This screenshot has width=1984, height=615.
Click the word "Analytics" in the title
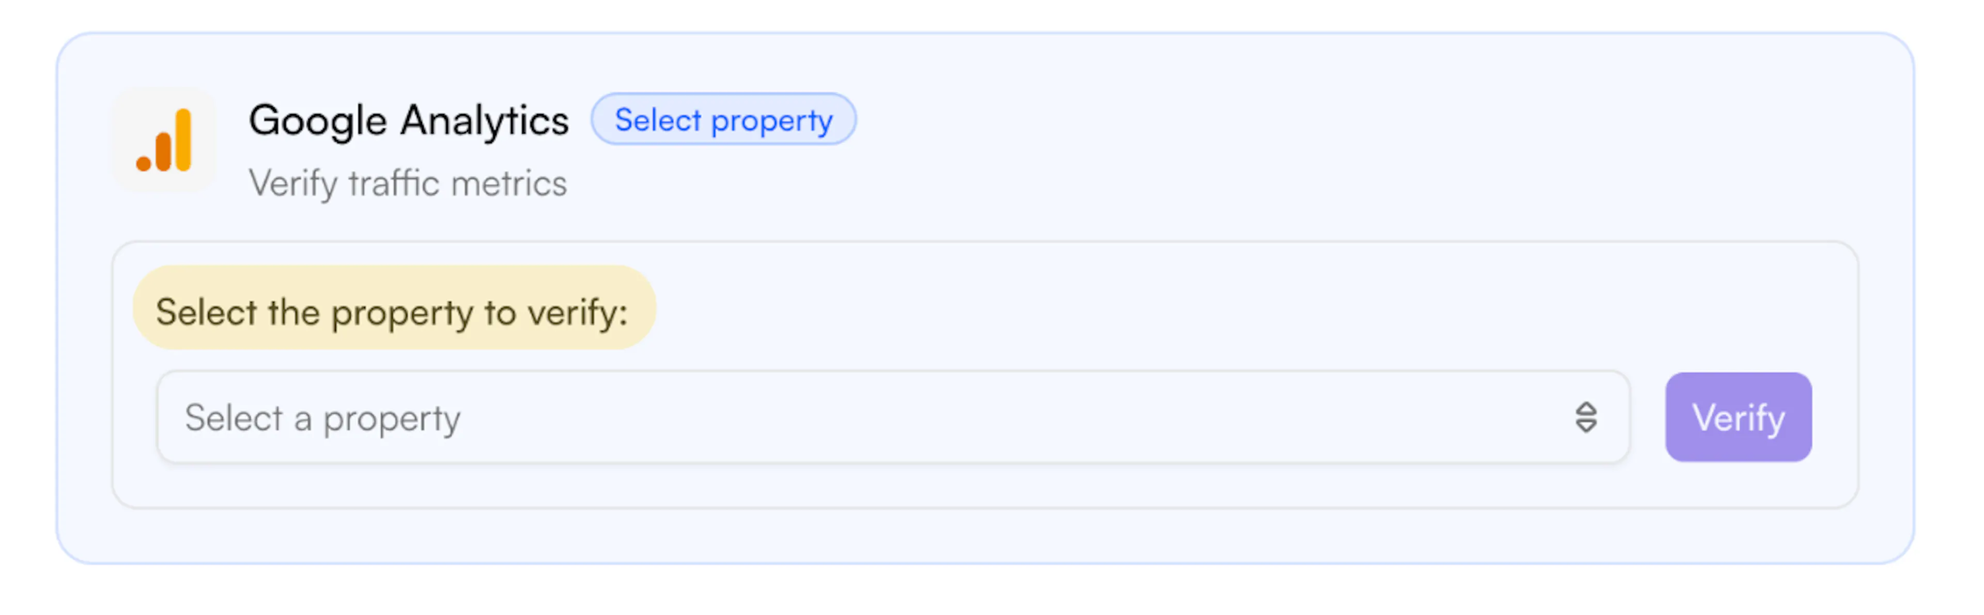485,121
